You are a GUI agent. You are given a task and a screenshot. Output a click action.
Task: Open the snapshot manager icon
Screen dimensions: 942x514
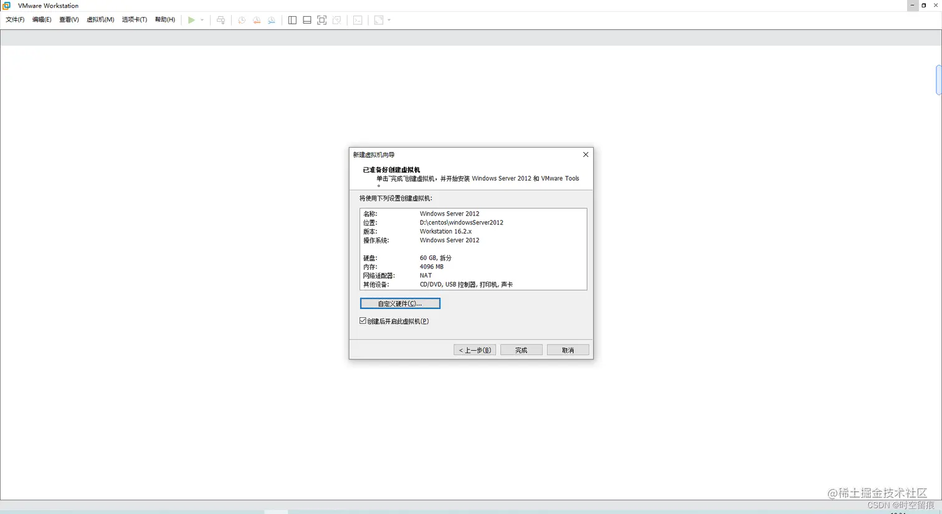click(272, 20)
